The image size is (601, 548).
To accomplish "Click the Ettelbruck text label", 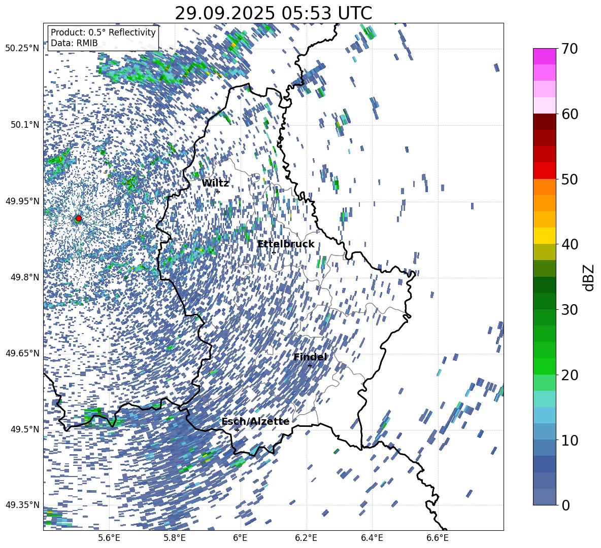I will [x=286, y=244].
